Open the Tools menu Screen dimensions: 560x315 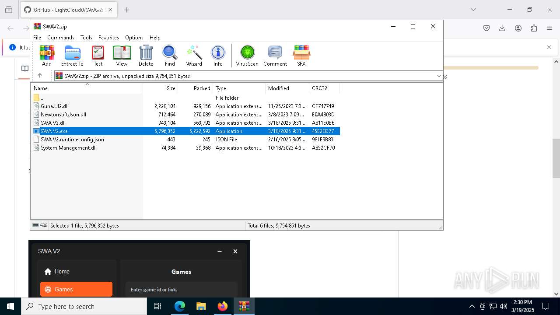[86, 38]
